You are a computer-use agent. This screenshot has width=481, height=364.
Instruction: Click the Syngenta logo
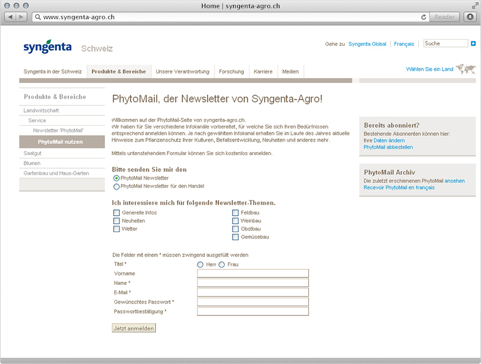pos(48,46)
